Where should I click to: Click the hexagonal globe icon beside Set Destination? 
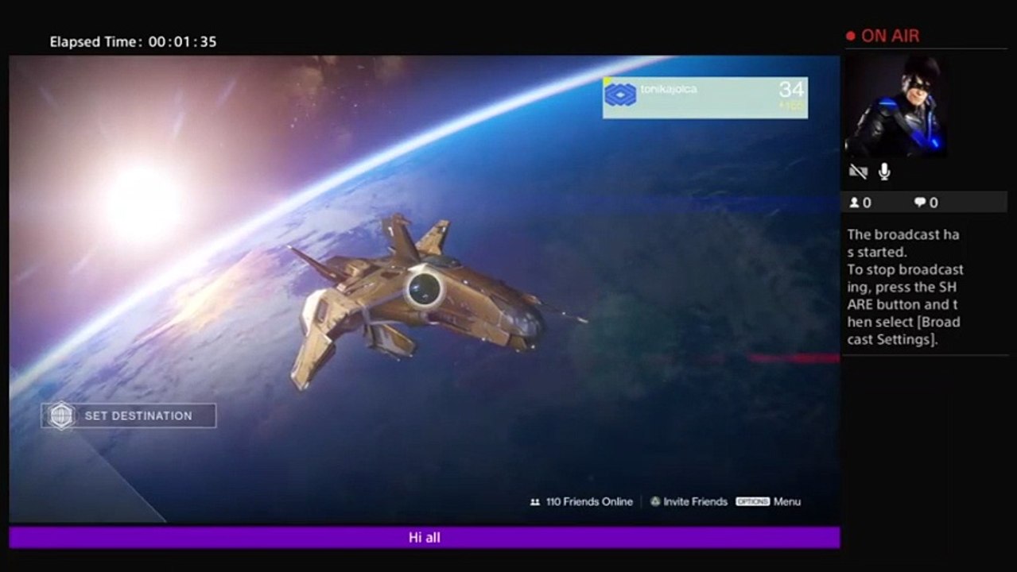tap(61, 415)
